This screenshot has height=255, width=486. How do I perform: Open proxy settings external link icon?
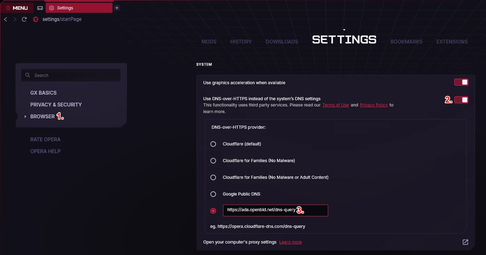pos(465,242)
